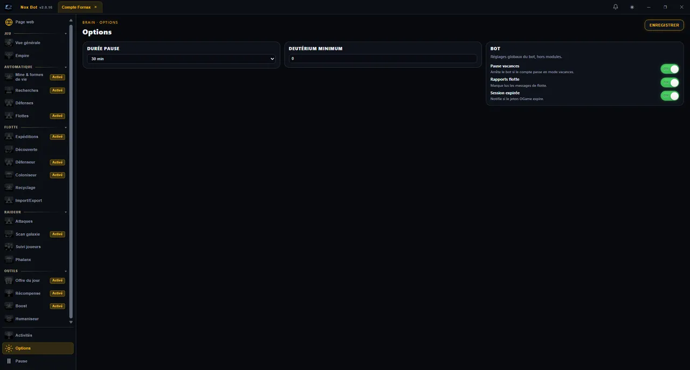Toggle the Rapports flotte switch
Viewport: 690px width, 370px height.
click(x=670, y=82)
